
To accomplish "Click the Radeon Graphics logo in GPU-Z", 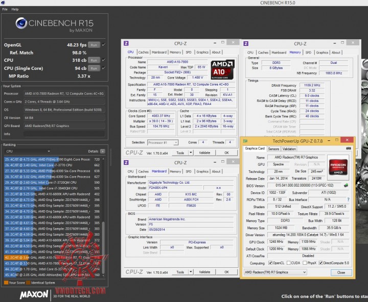I will coord(338,167).
